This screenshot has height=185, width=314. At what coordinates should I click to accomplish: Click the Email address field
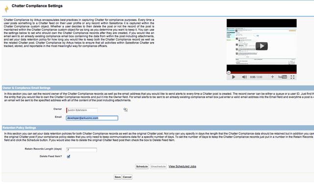pyautogui.click(x=92, y=118)
